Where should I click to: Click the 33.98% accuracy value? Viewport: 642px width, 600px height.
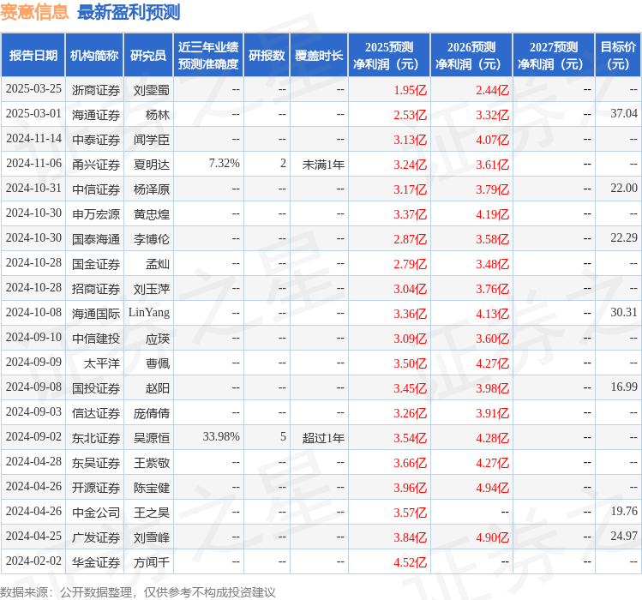point(221,436)
